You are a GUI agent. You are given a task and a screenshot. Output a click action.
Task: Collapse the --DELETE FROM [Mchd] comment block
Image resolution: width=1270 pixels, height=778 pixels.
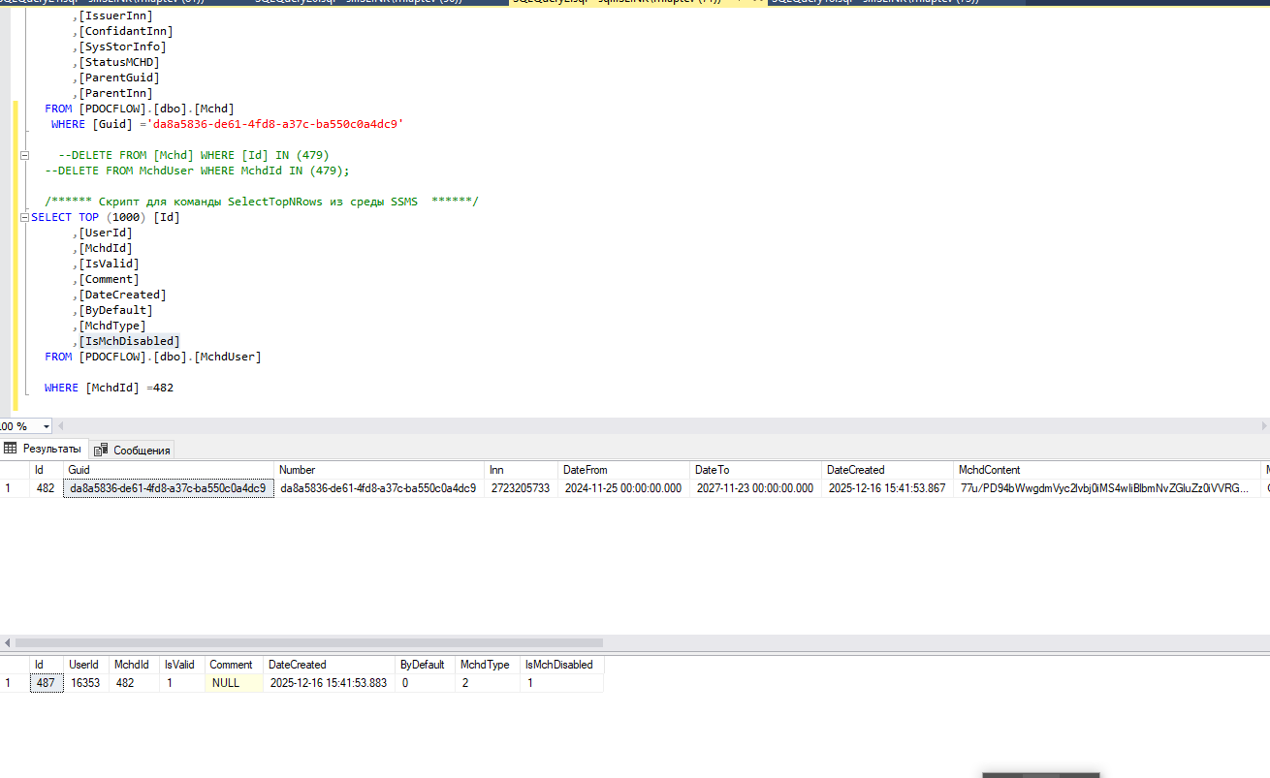24,155
